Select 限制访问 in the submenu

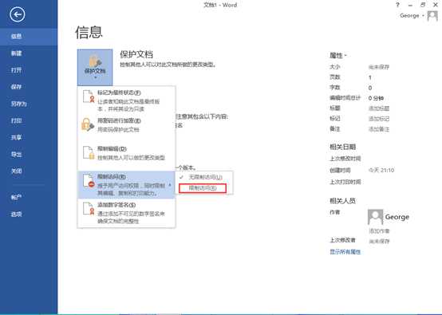point(203,188)
